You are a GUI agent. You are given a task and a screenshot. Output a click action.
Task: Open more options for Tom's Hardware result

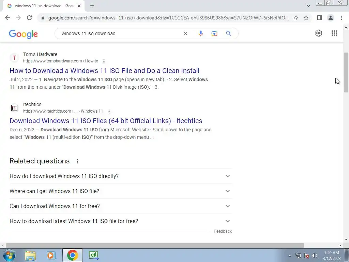coord(104,61)
